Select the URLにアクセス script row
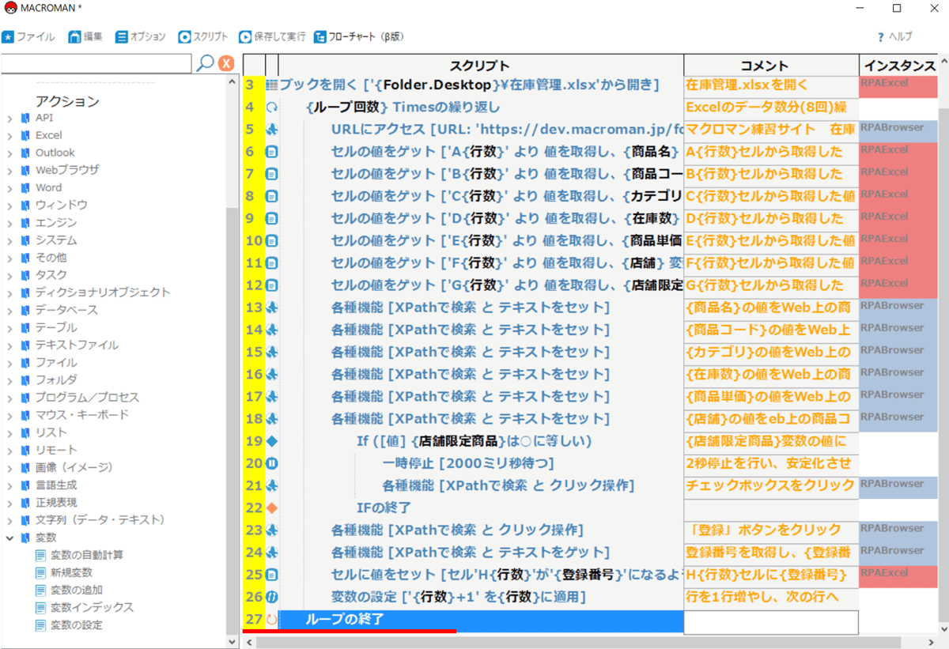 (x=482, y=130)
